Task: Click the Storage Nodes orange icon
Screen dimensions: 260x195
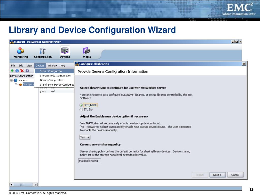Action: click(x=21, y=85)
